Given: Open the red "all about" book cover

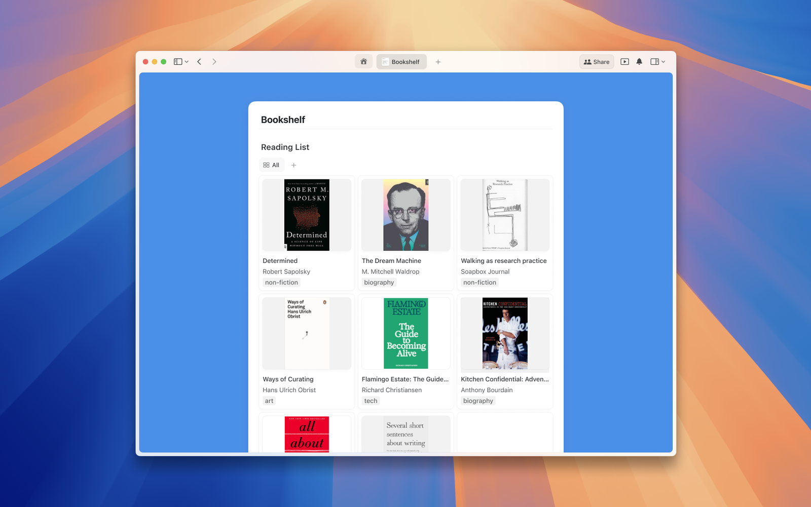Looking at the screenshot, I should tap(307, 434).
